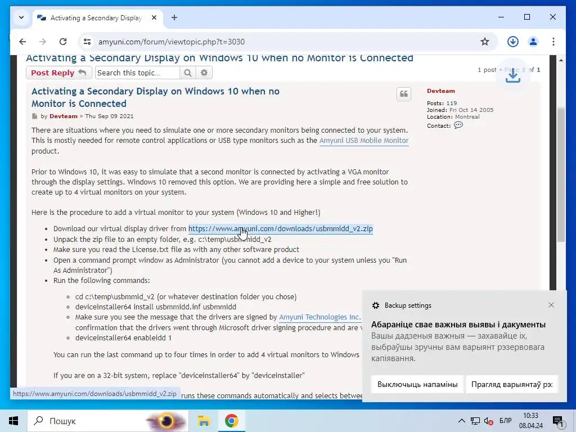
Task: Click the floating download bubble icon
Action: pyautogui.click(x=513, y=76)
